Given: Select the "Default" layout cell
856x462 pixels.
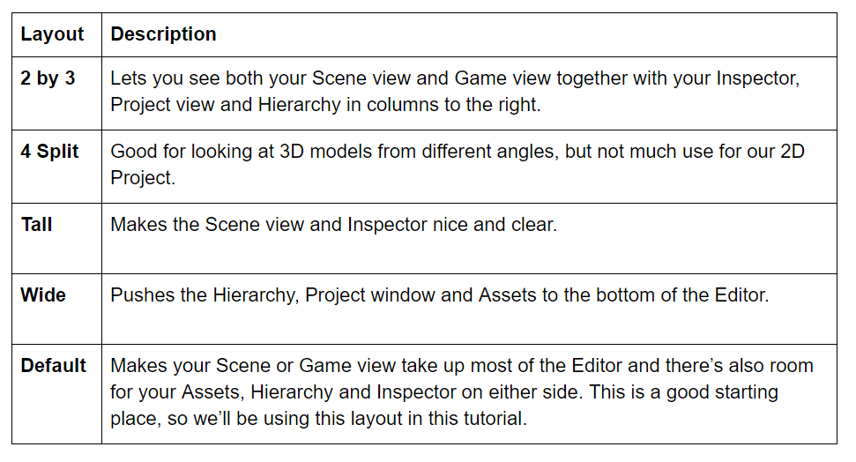Looking at the screenshot, I should 54,365.
